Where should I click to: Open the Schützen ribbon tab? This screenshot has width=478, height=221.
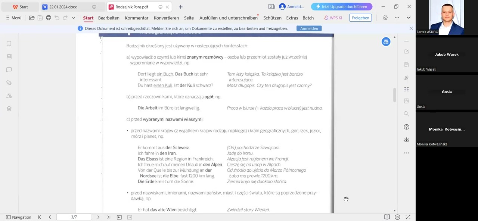click(x=272, y=18)
